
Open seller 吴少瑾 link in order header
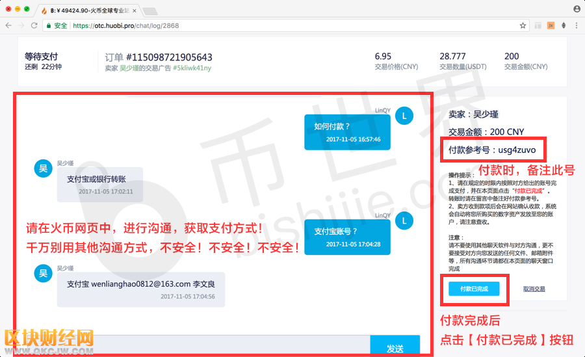pyautogui.click(x=129, y=68)
